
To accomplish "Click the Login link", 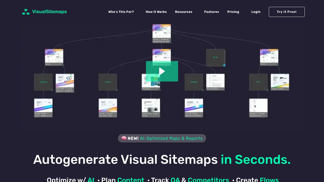I will [x=256, y=12].
